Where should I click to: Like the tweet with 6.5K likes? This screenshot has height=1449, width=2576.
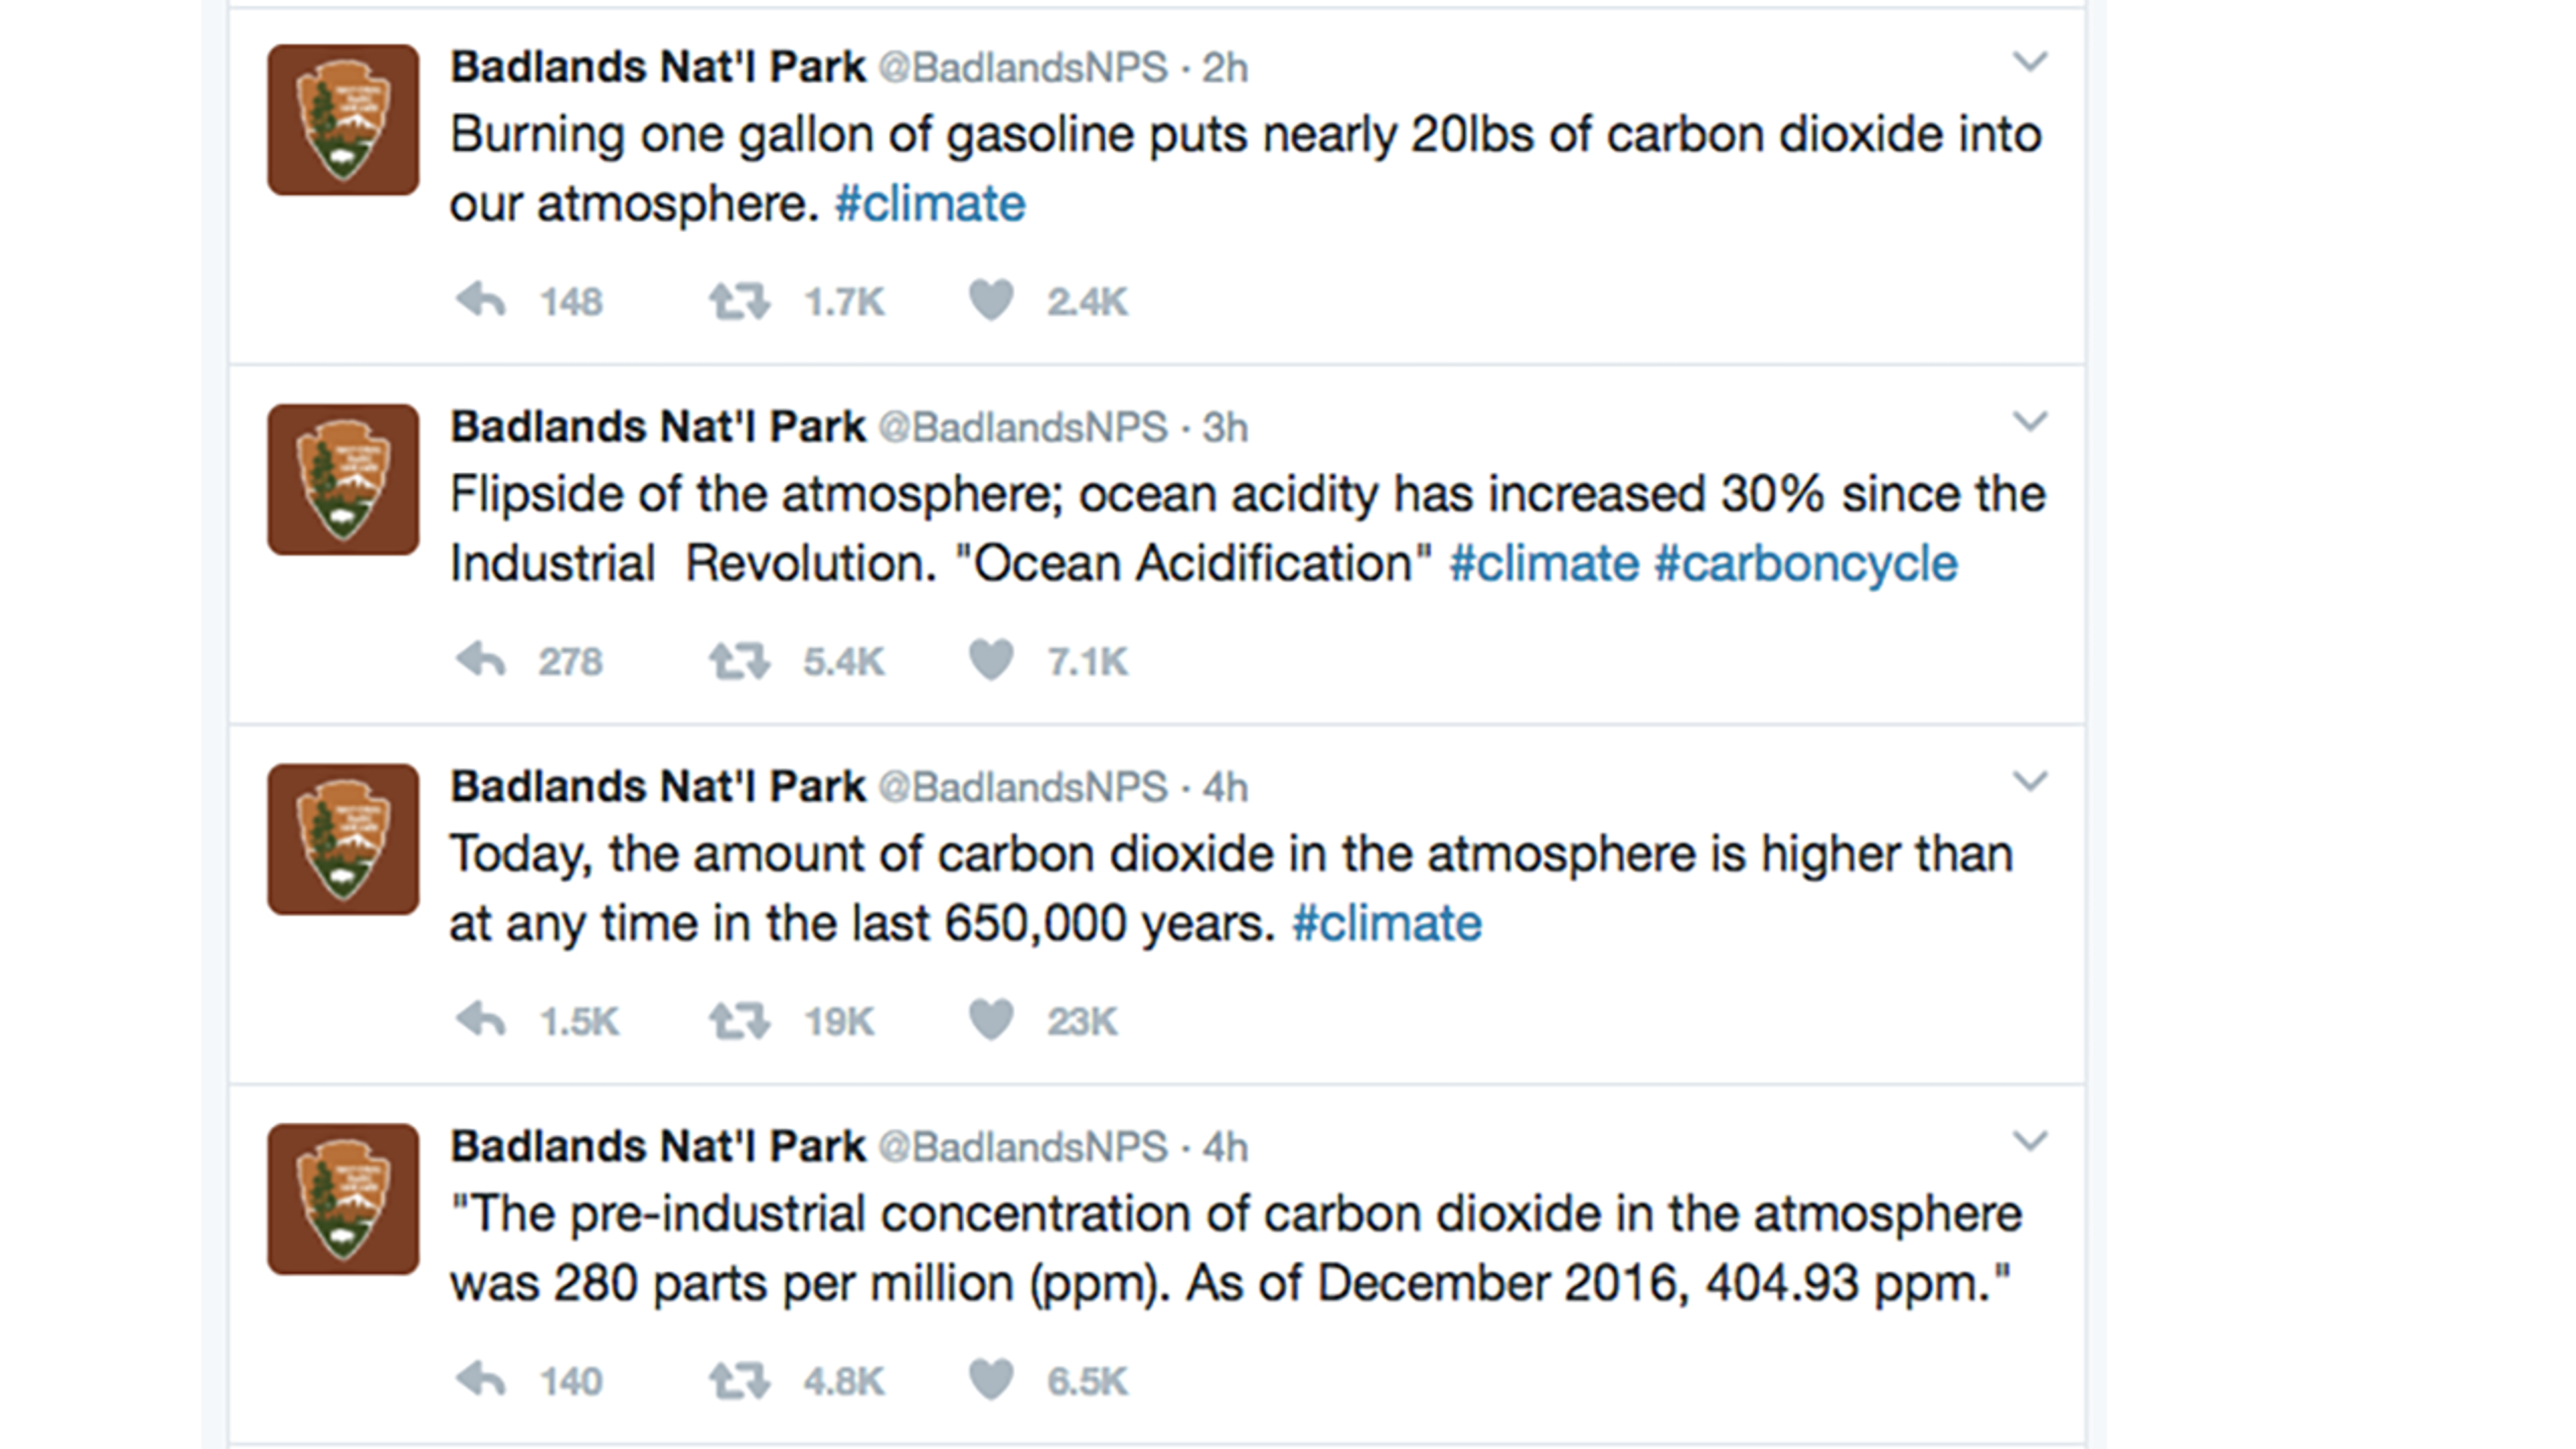tap(991, 1380)
